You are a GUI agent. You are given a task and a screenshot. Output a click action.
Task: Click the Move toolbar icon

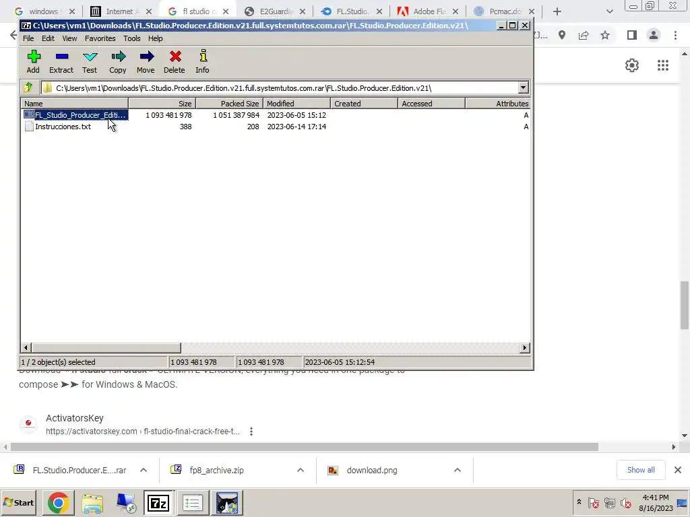pyautogui.click(x=146, y=61)
